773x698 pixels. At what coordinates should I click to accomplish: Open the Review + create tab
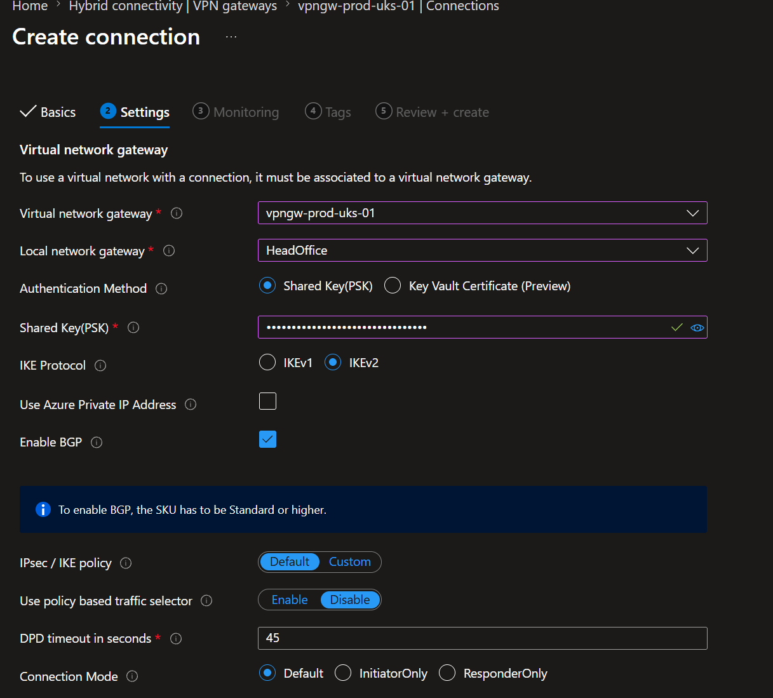coord(433,112)
